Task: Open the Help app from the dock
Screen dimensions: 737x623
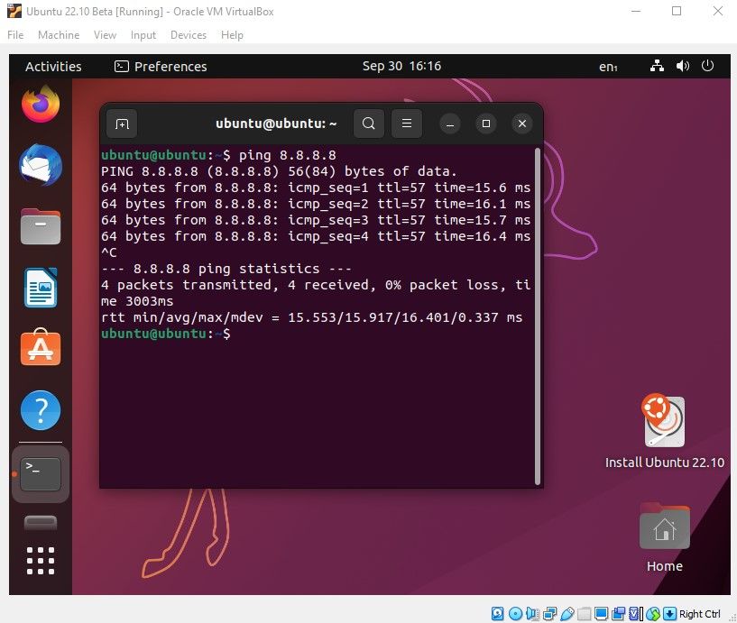Action: tap(40, 410)
